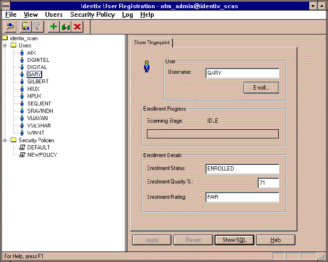Image resolution: width=328 pixels, height=262 pixels.
Task: Collapse the Security Policies tree node
Action: 5,140
